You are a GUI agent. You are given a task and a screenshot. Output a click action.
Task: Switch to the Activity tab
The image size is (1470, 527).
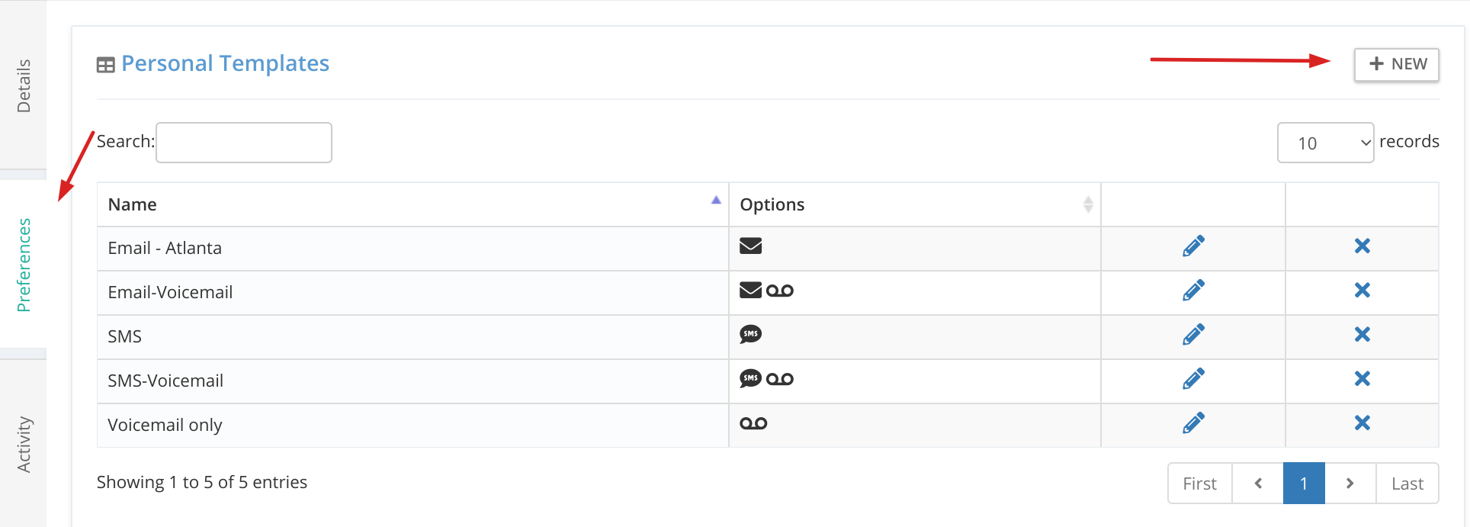coord(24,444)
